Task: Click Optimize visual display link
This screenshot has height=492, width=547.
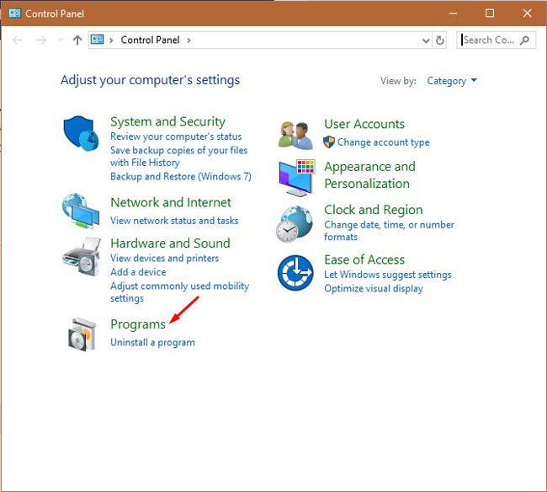Action: [374, 288]
